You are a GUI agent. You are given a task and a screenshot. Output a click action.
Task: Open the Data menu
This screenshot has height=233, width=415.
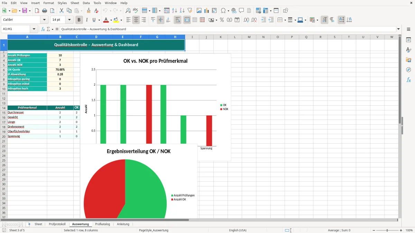tap(86, 3)
